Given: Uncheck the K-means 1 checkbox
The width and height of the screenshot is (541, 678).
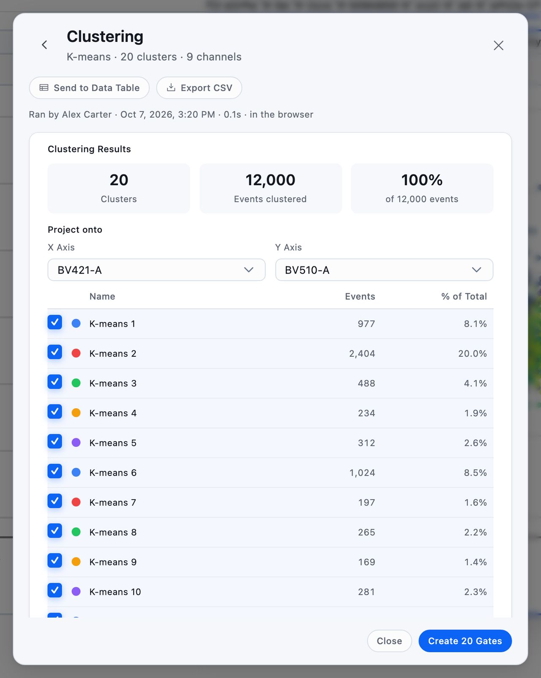Looking at the screenshot, I should pyautogui.click(x=55, y=322).
